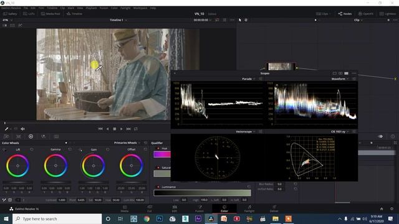The height and width of the screenshot is (224, 399).
Task: Select the pointer tool above node editor
Action: [239, 20]
